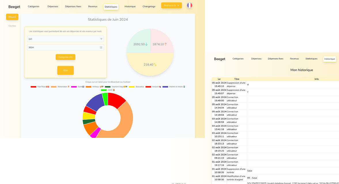Switch to the Courbes sidebar tab

12,26
